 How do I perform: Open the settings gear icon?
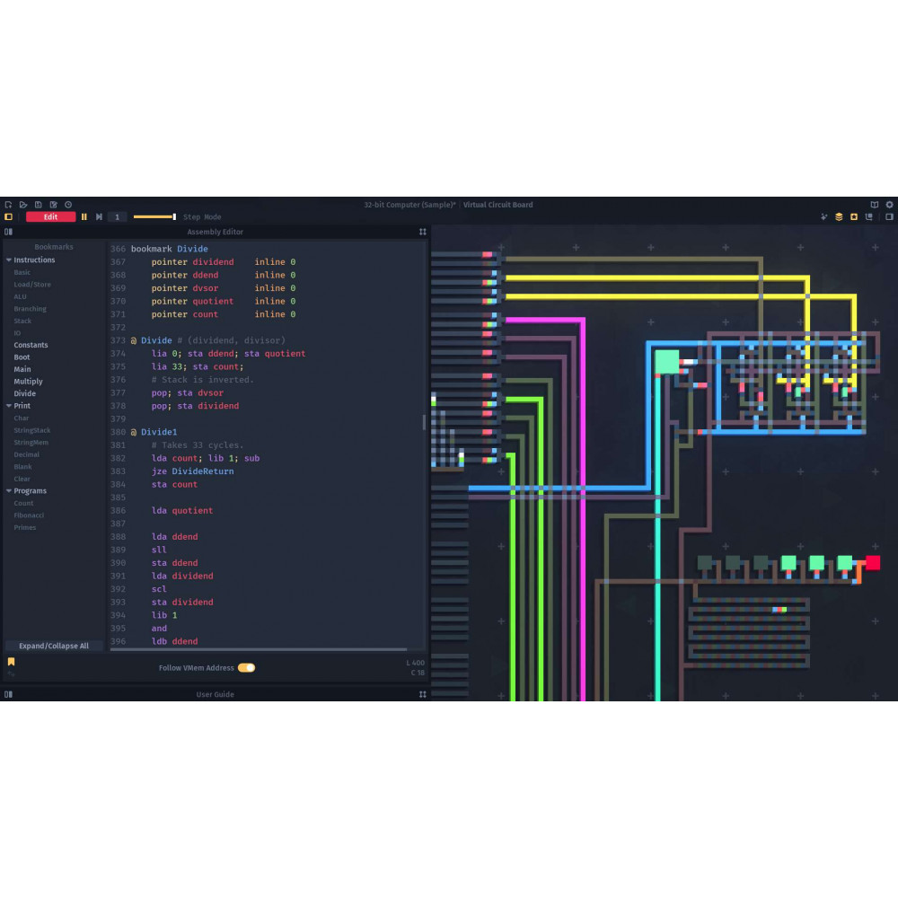[x=889, y=205]
